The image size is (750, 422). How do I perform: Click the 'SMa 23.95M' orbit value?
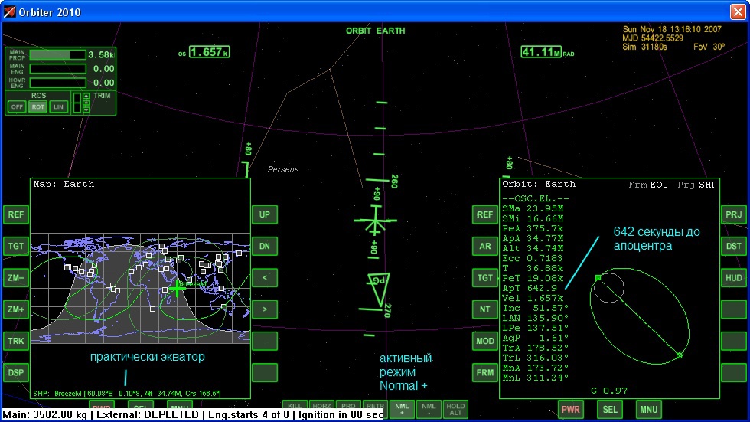pyautogui.click(x=533, y=208)
